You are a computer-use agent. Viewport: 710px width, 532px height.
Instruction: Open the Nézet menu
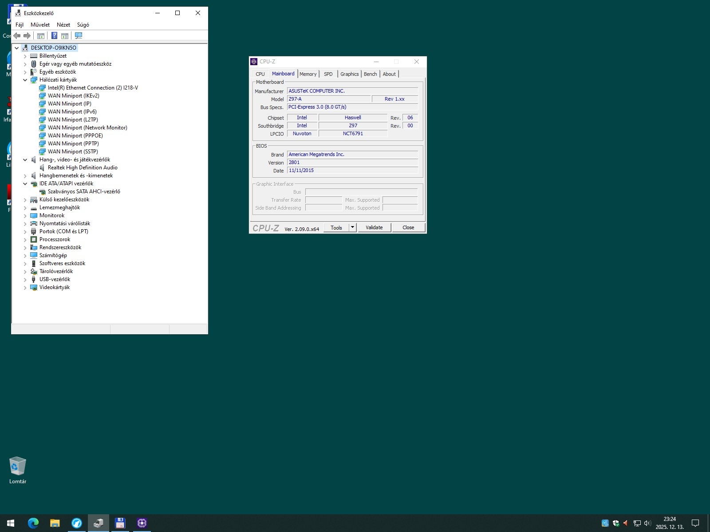(x=63, y=25)
